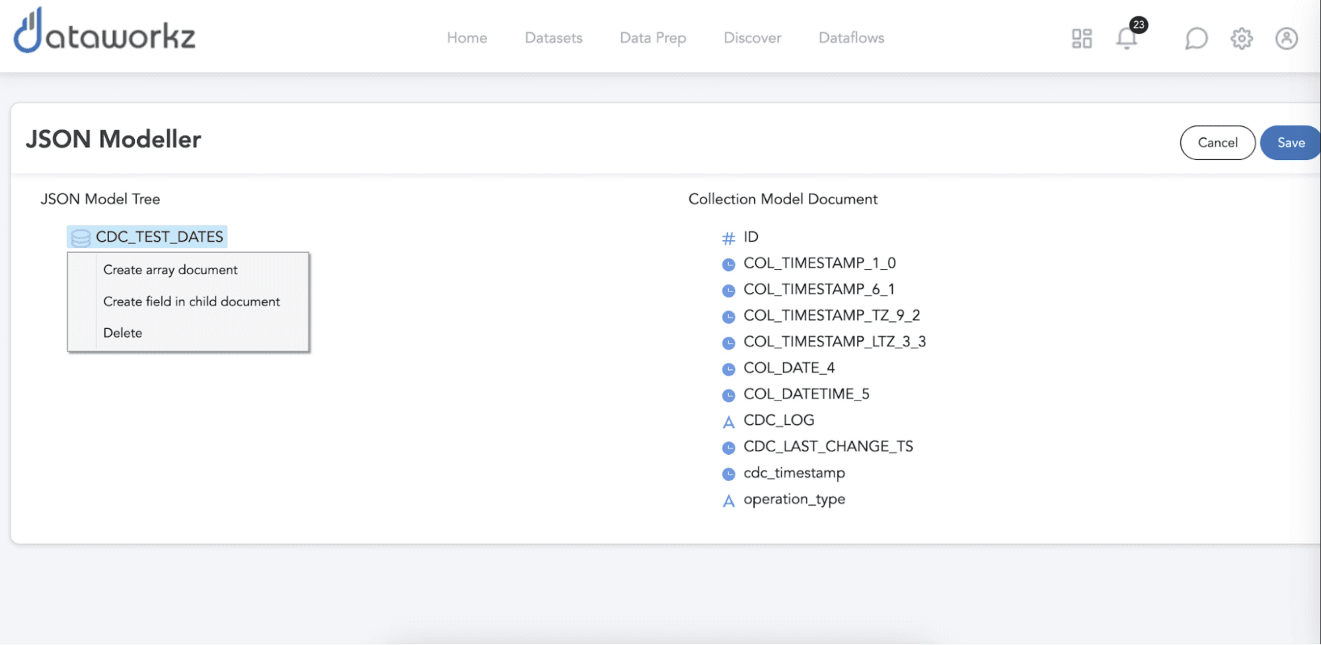Image resolution: width=1321 pixels, height=645 pixels.
Task: Select the COL_TIMESTAMP_TZ_9_2 field
Action: click(x=831, y=315)
